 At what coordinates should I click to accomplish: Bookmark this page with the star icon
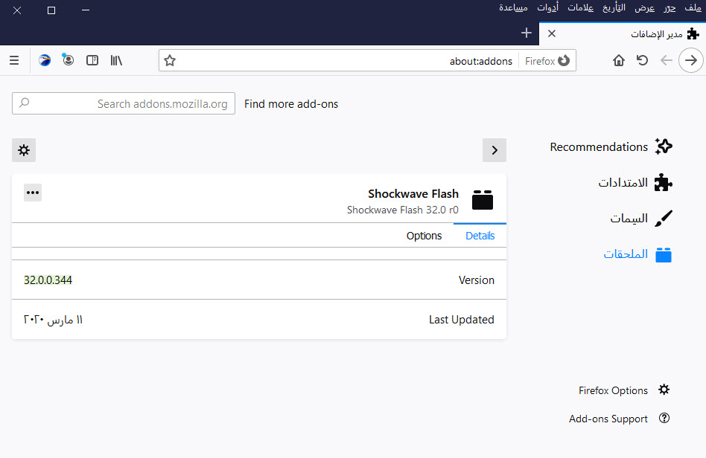170,61
